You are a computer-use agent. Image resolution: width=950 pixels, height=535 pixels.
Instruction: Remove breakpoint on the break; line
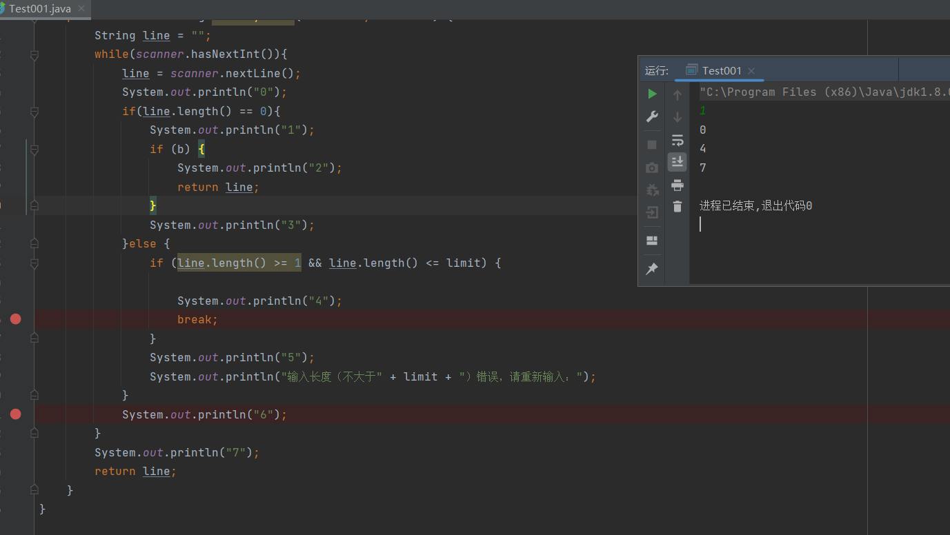(x=16, y=319)
